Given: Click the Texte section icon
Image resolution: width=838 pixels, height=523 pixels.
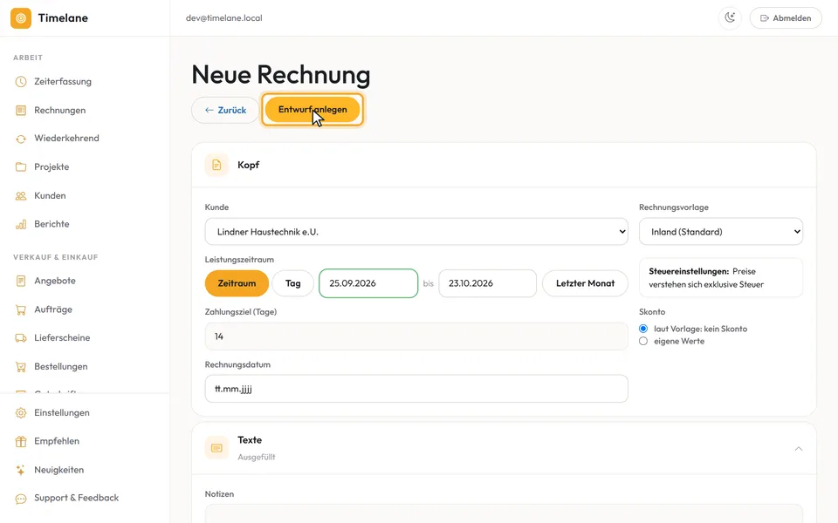Looking at the screenshot, I should [216, 448].
